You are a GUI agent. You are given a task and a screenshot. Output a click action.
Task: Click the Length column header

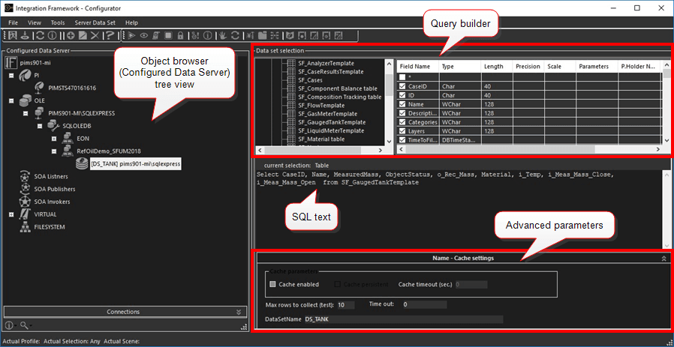[x=497, y=67]
